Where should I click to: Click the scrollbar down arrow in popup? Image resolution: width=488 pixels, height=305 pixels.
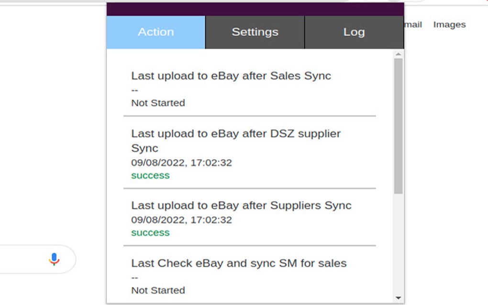pyautogui.click(x=397, y=296)
